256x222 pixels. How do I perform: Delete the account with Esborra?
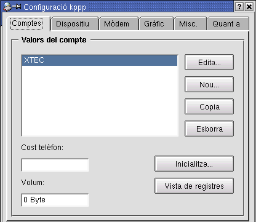[209, 129]
